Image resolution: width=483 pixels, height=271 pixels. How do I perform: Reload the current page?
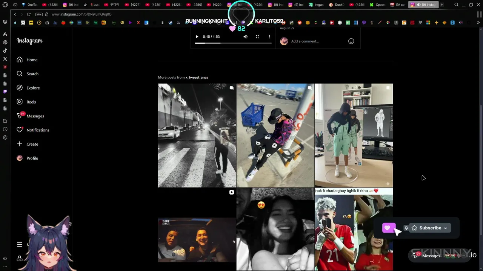[29, 14]
